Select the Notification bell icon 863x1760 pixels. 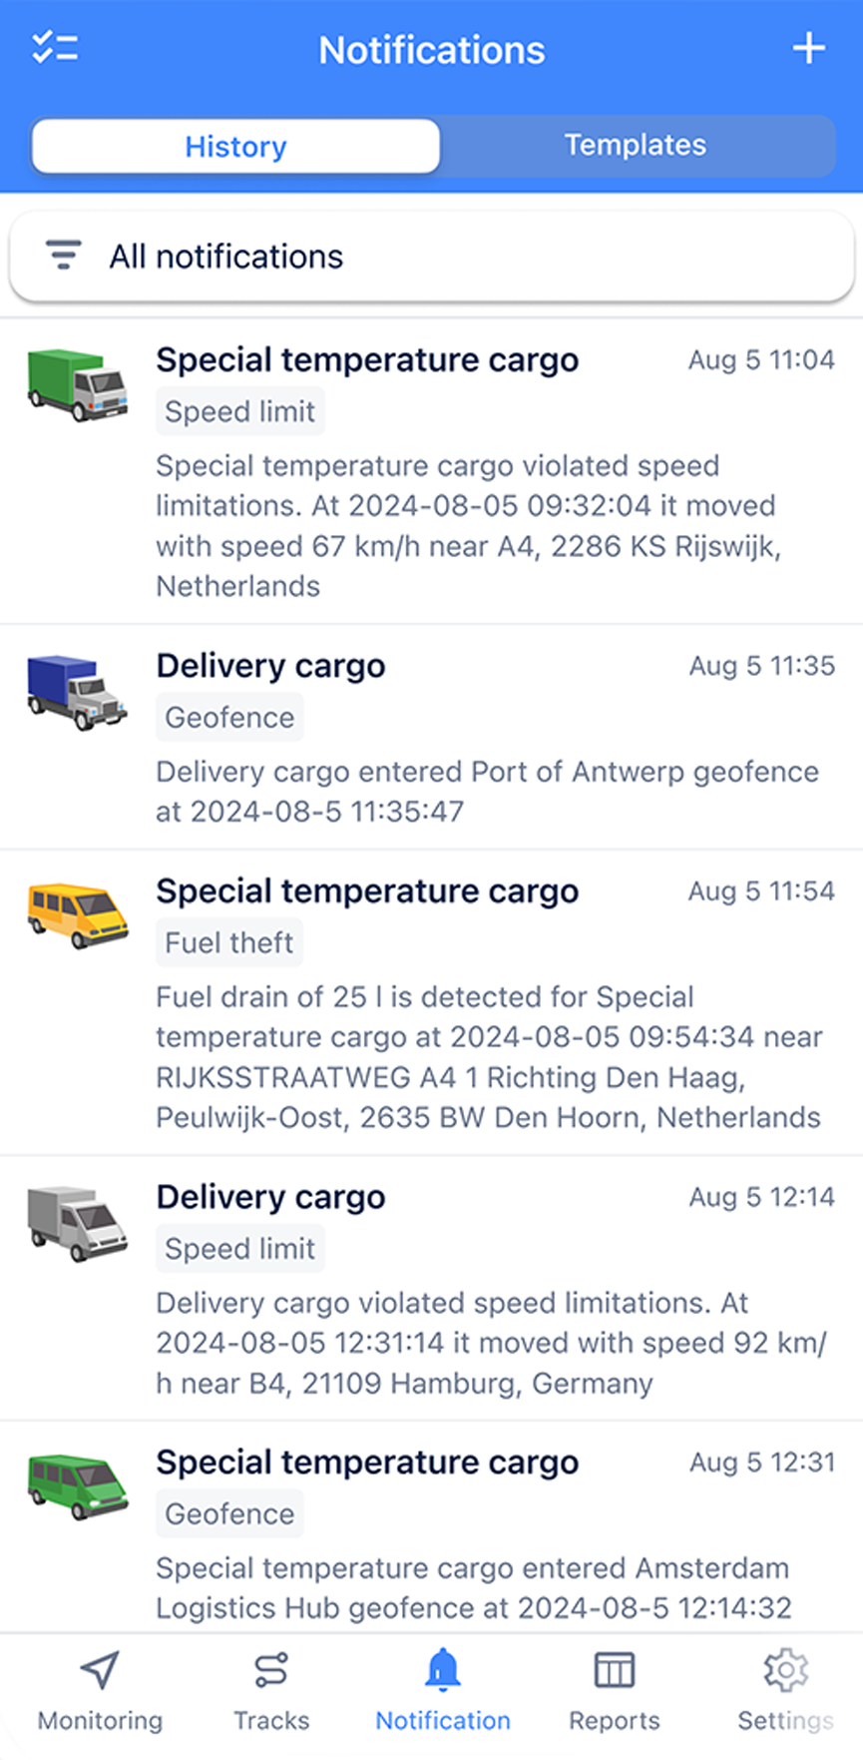[443, 1669]
